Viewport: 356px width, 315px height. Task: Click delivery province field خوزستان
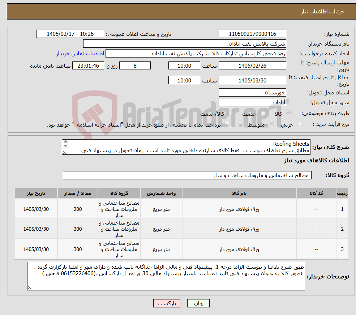(252, 93)
